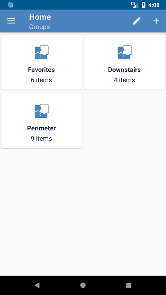Tap the Favorites puzzle piece icon
This screenshot has height=295, width=166.
coord(41,52)
